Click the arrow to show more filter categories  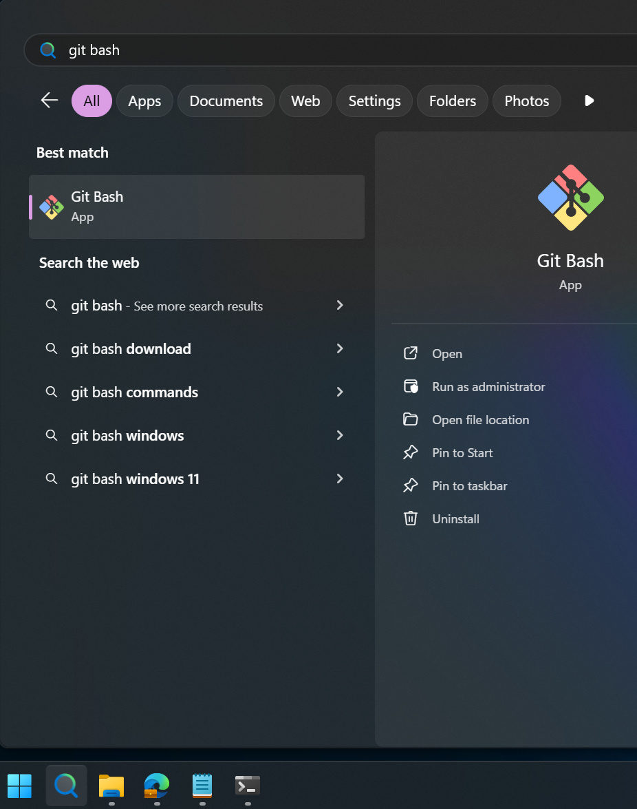(589, 101)
